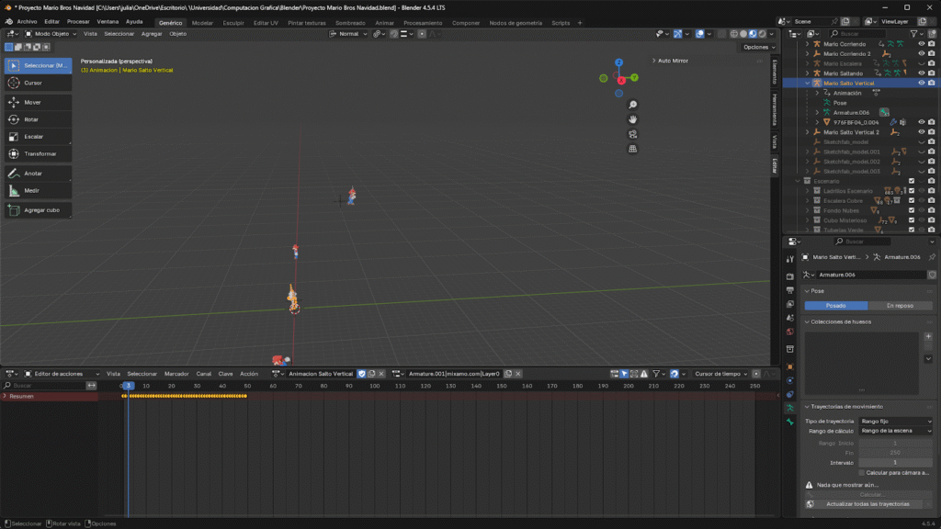Open the Modo Objeto mode dropdown
Image resolution: width=941 pixels, height=529 pixels.
pyautogui.click(x=51, y=34)
